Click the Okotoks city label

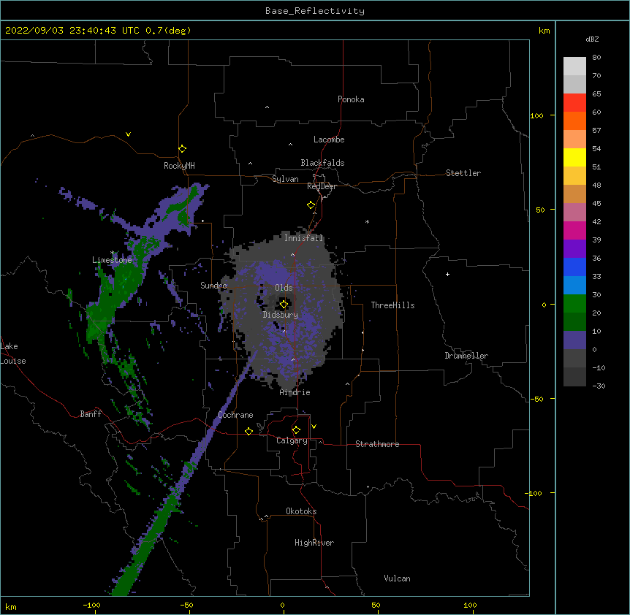pos(301,511)
